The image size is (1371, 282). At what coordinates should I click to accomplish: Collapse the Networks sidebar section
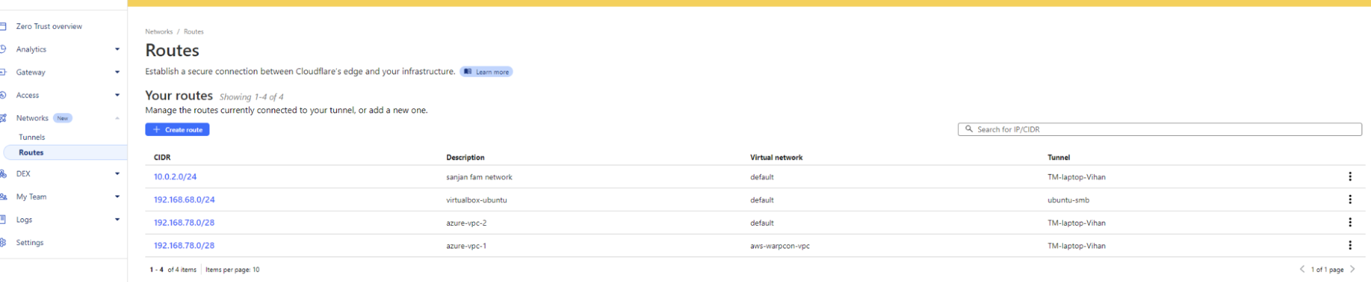point(117,118)
